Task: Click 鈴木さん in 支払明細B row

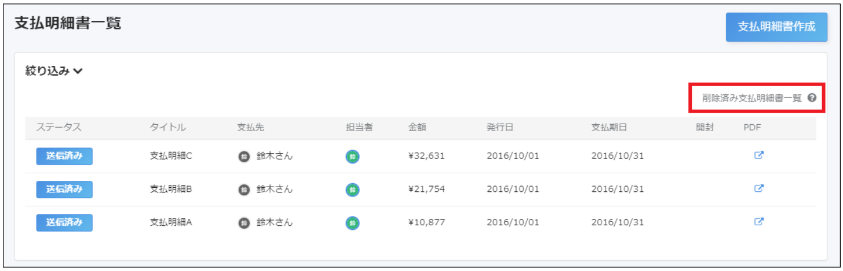Action: click(274, 189)
